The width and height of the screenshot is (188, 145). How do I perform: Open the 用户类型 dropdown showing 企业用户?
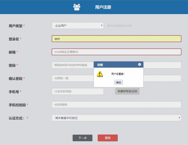click(x=77, y=26)
